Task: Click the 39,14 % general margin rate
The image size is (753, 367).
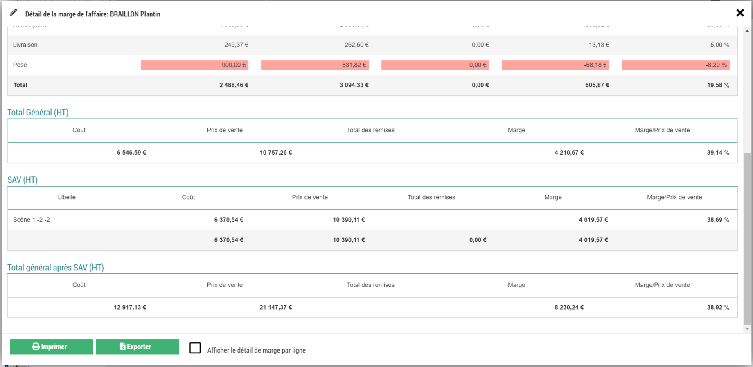Action: click(718, 153)
